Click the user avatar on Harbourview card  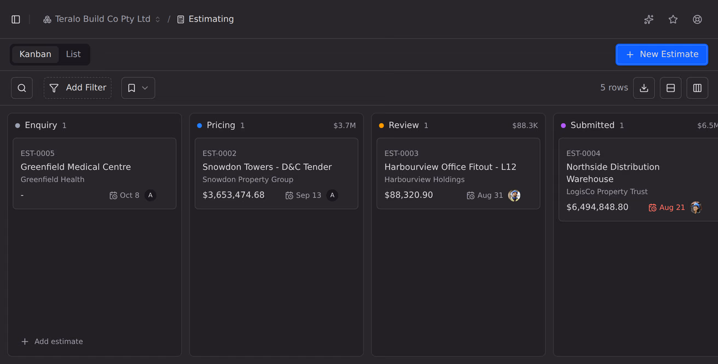tap(514, 195)
